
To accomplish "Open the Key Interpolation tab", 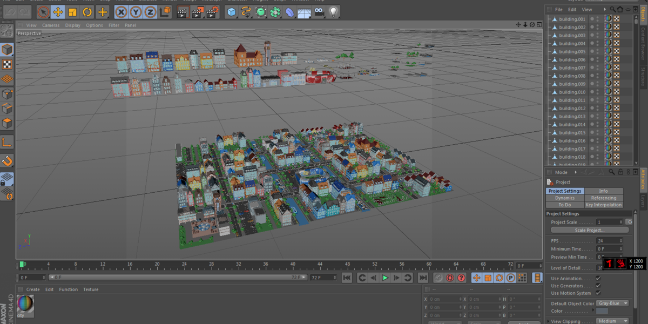I will pos(603,205).
